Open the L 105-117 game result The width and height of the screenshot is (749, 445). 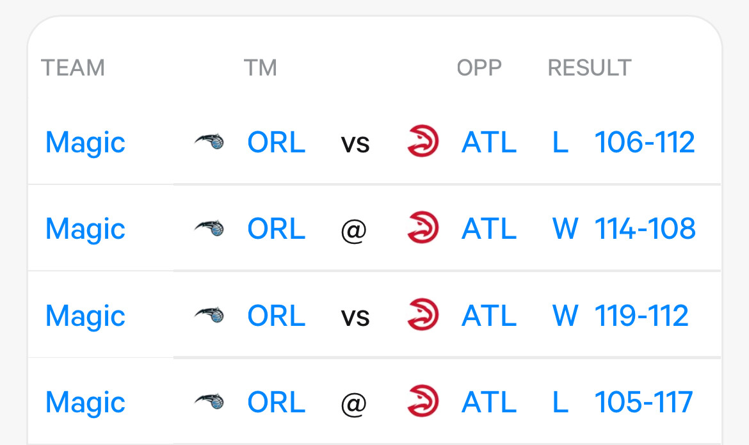coord(622,402)
